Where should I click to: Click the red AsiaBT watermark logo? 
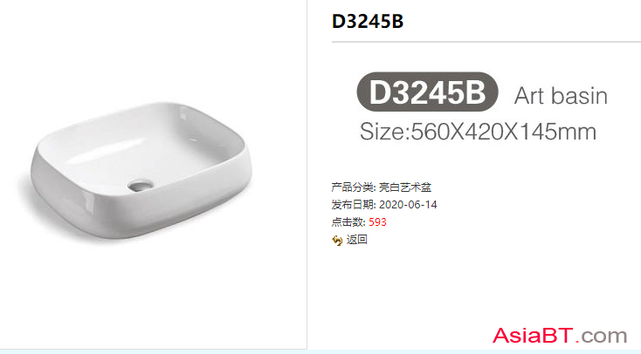[x=533, y=335]
